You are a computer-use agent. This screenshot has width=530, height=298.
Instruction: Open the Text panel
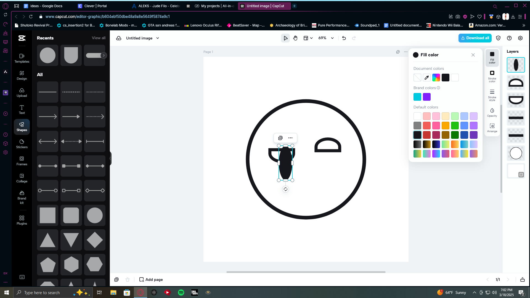tap(22, 110)
